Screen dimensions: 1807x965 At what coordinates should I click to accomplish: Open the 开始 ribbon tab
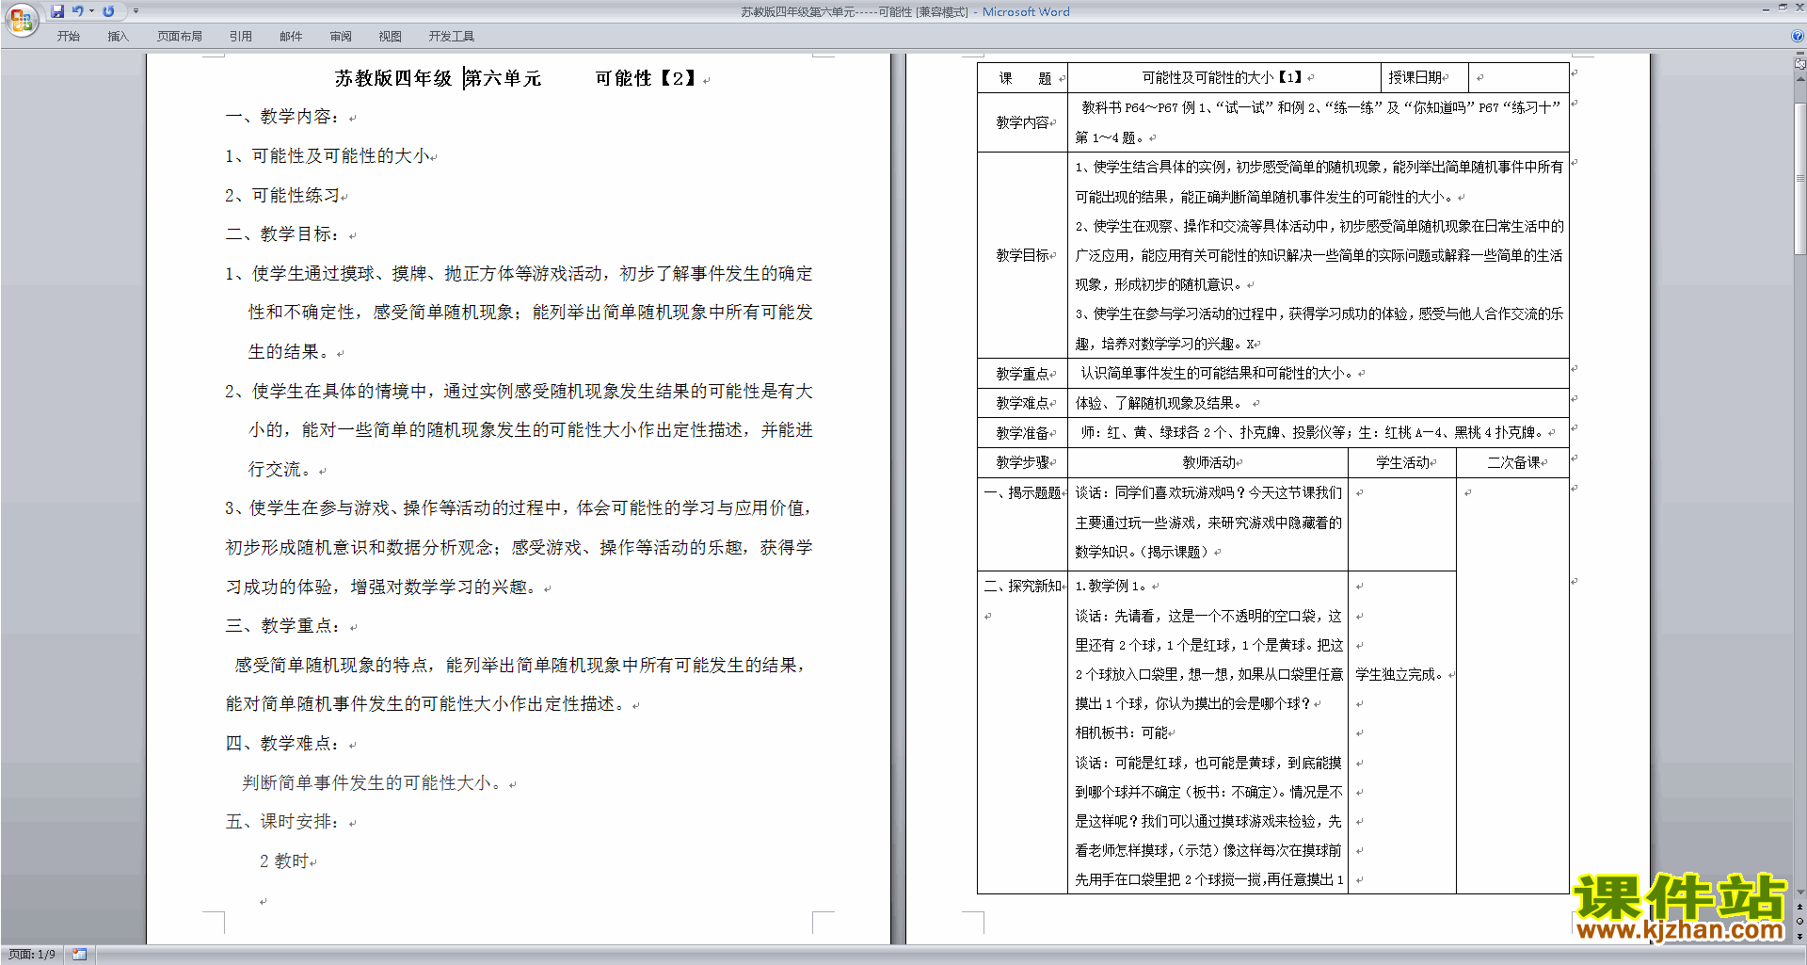coord(68,37)
